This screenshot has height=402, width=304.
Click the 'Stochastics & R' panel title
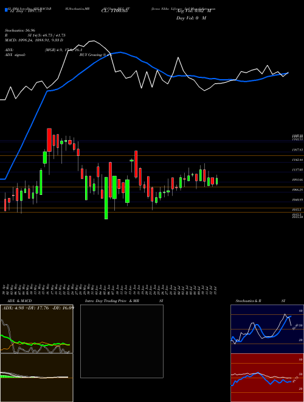tap(249, 301)
